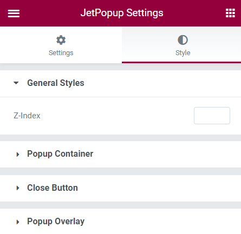Click the General Styles section heading

(x=56, y=83)
